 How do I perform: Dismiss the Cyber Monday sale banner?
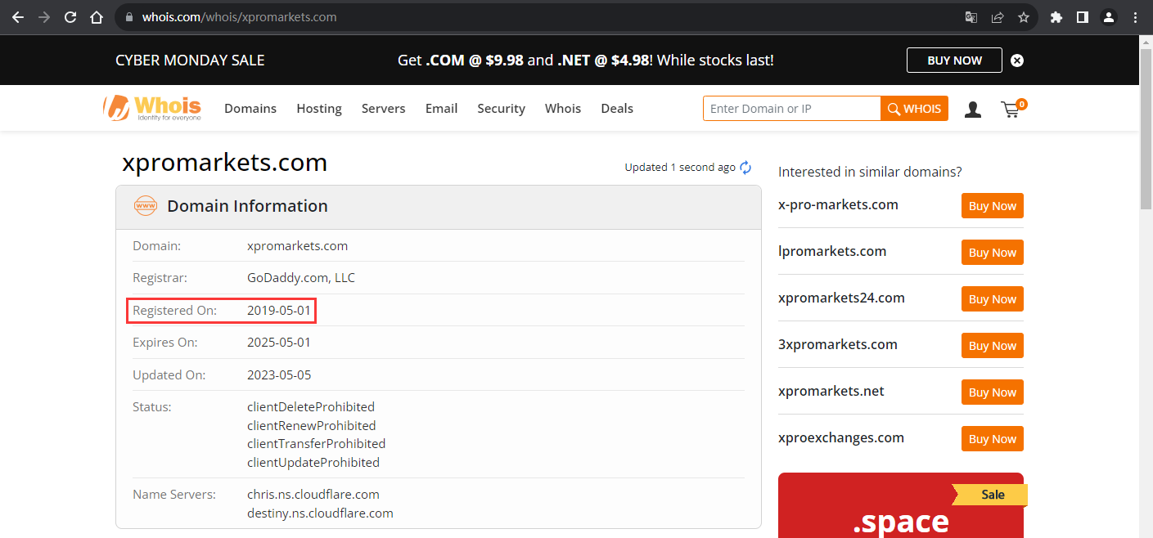(x=1017, y=61)
